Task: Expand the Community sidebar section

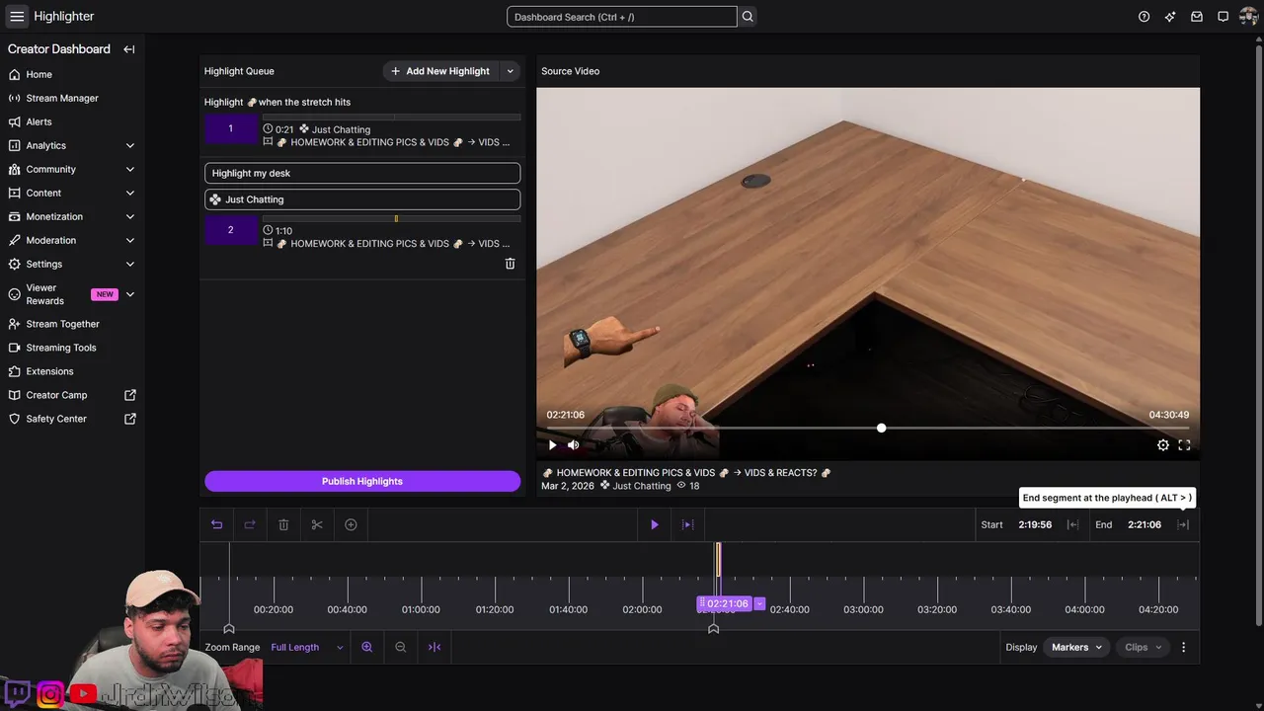Action: (x=130, y=169)
